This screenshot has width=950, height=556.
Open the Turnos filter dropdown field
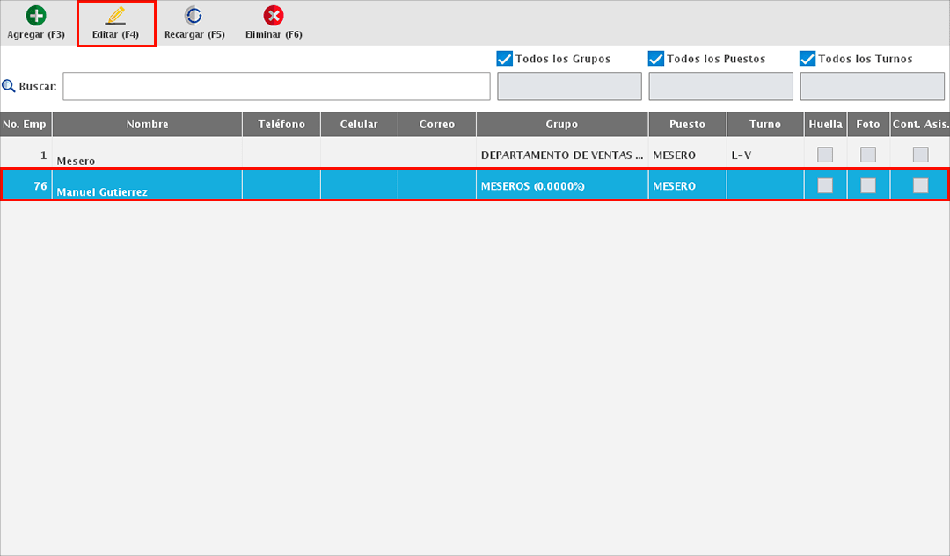(872, 86)
